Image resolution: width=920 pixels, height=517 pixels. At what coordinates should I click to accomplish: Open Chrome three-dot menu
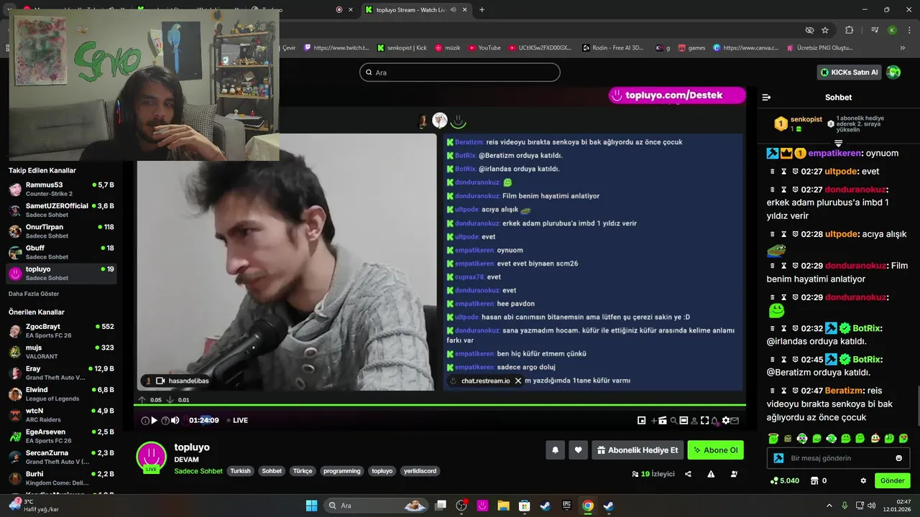908,30
